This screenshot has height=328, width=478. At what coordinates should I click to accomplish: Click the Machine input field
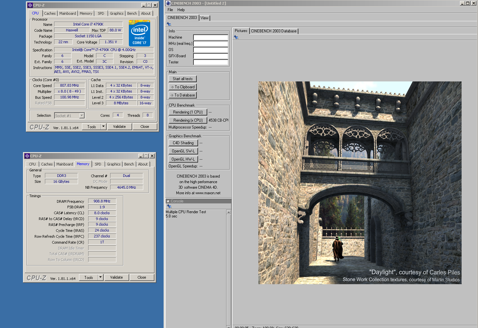point(210,37)
